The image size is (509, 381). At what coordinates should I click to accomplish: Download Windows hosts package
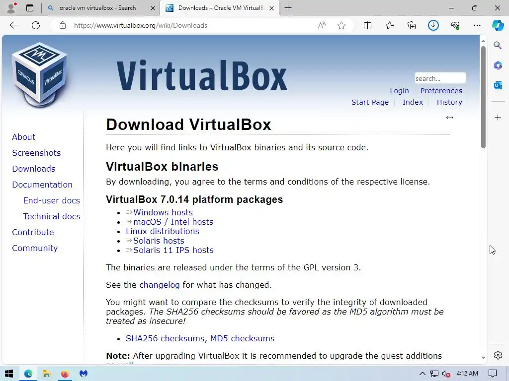(163, 212)
